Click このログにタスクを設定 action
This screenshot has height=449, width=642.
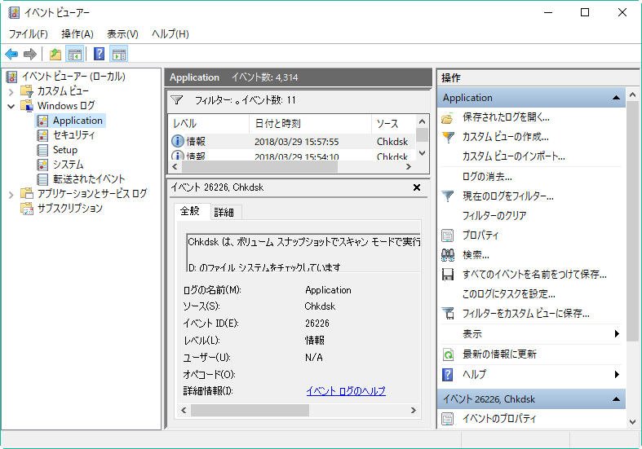coord(508,293)
